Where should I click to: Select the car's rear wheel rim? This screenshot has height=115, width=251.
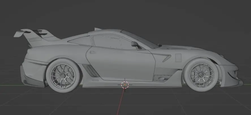pos(63,76)
